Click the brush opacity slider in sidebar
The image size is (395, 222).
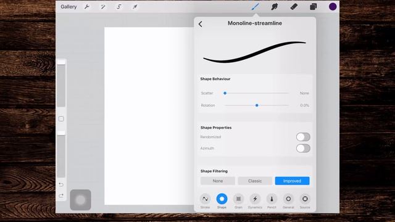(x=61, y=154)
